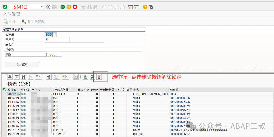
Task: Click lock argument 8001000070829
Action: 179,106
